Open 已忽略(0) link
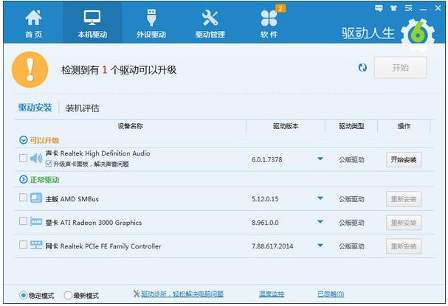Screen dimensions: 448x306 pyautogui.click(x=331, y=293)
